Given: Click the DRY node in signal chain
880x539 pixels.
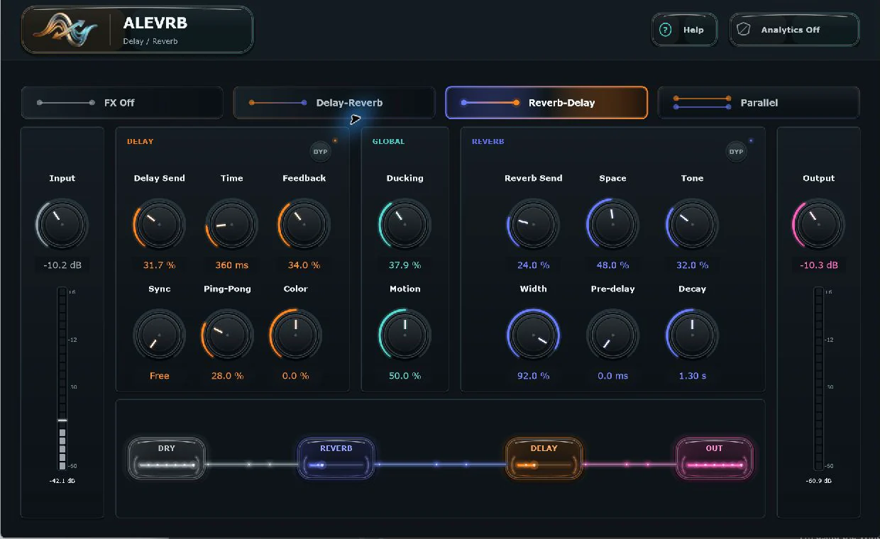Looking at the screenshot, I should [x=167, y=458].
